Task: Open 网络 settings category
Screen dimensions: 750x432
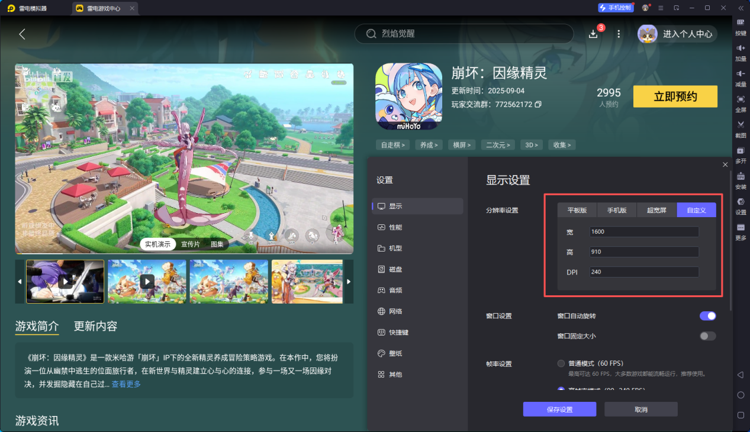Action: (x=417, y=311)
